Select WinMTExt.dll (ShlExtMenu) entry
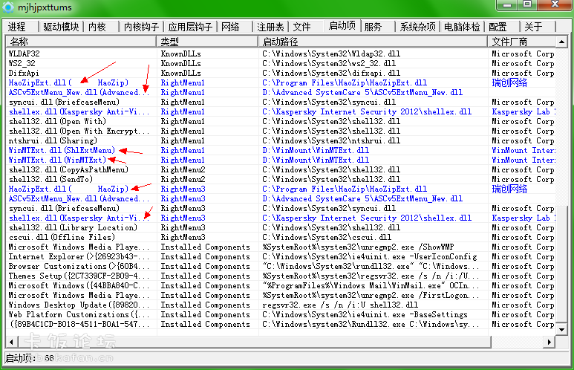 [281, 150]
